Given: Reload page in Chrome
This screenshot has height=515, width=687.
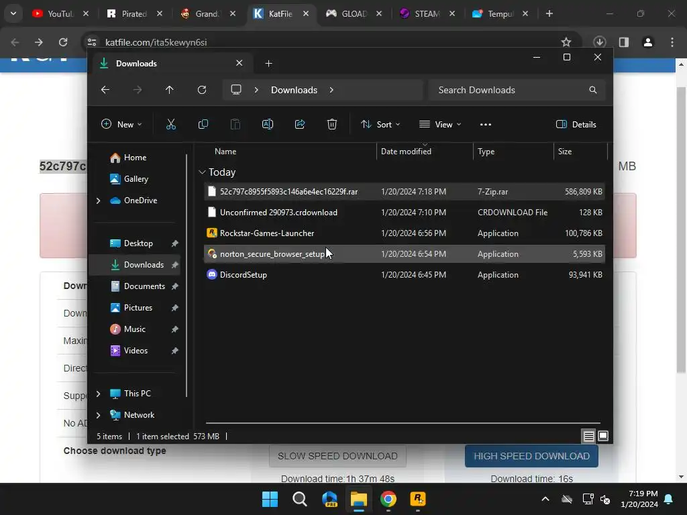Looking at the screenshot, I should coord(63,42).
